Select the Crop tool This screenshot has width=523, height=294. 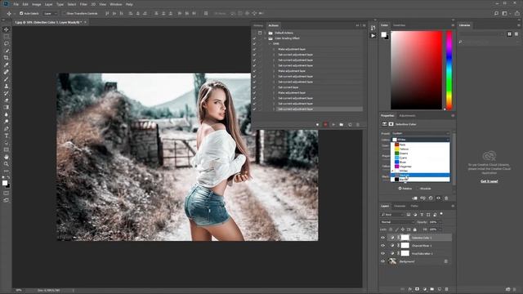pos(6,58)
